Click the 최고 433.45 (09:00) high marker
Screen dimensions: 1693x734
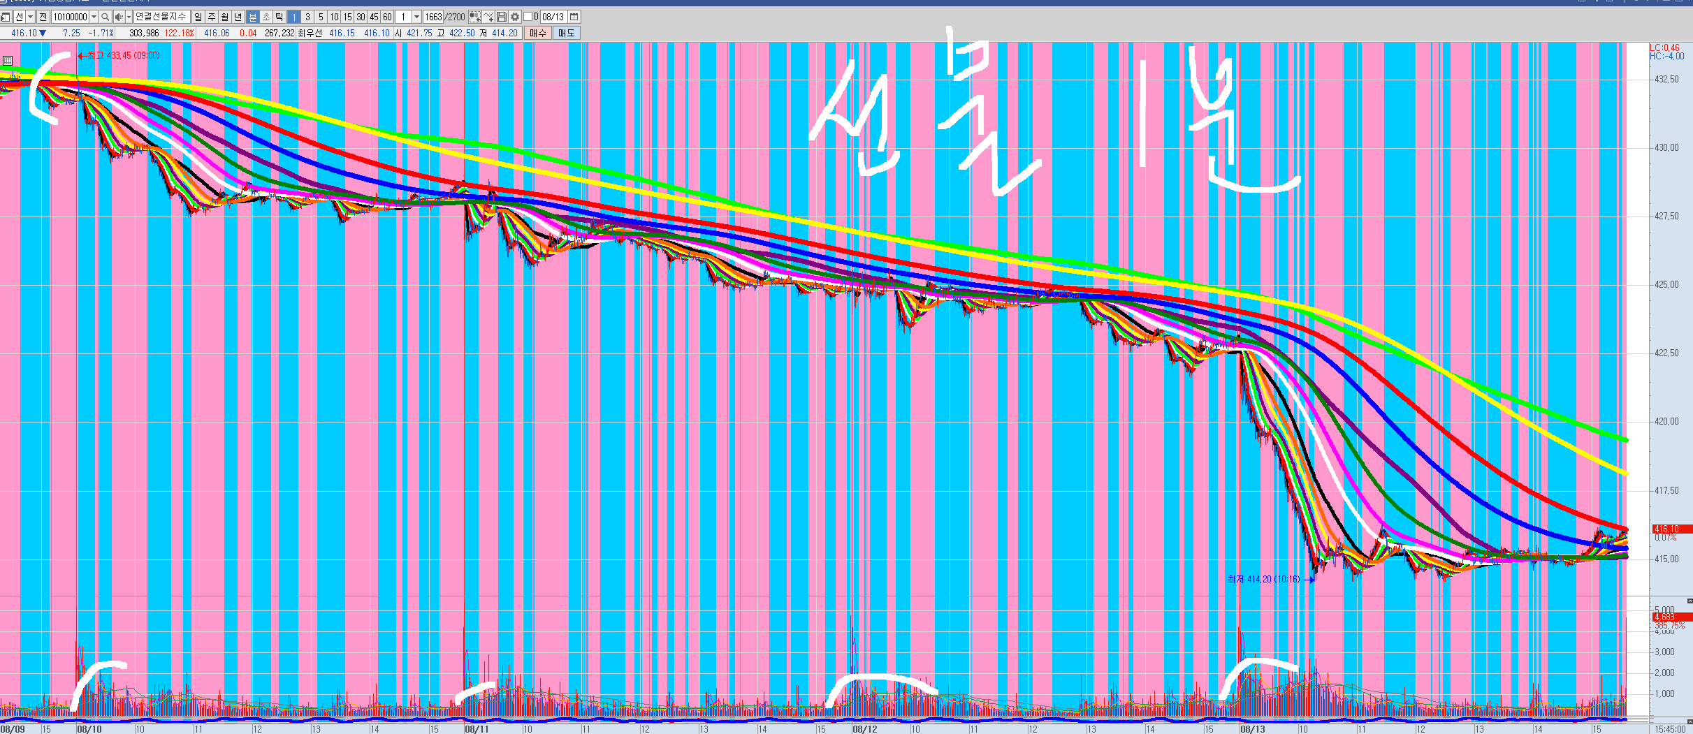tap(119, 55)
